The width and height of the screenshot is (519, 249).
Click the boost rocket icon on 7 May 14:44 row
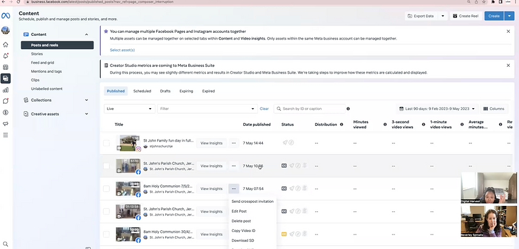[285, 143]
